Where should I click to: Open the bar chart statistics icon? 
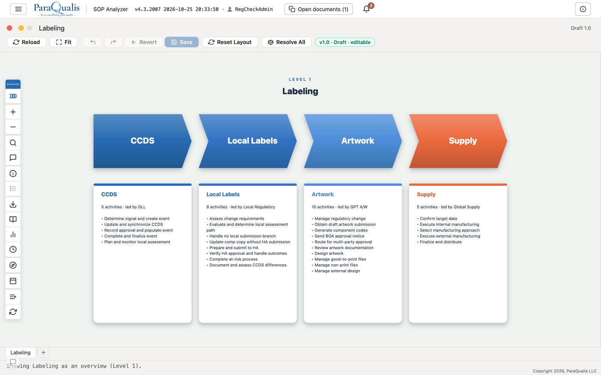coord(13,234)
